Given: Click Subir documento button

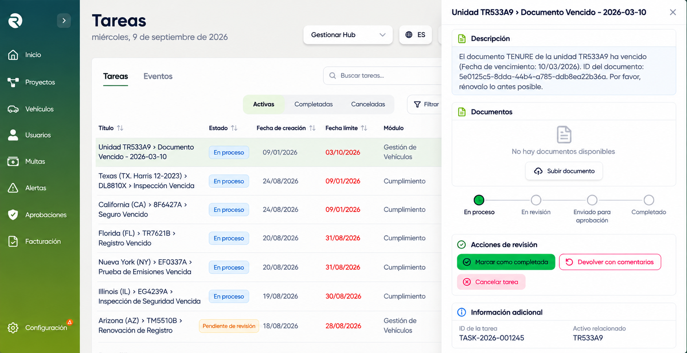Looking at the screenshot, I should coord(564,171).
